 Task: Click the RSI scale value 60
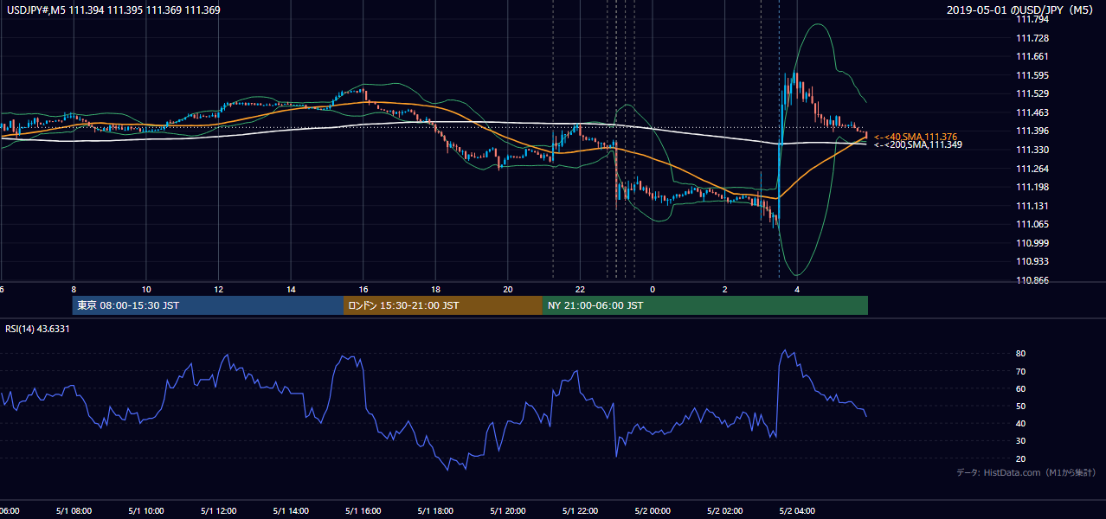point(1020,388)
